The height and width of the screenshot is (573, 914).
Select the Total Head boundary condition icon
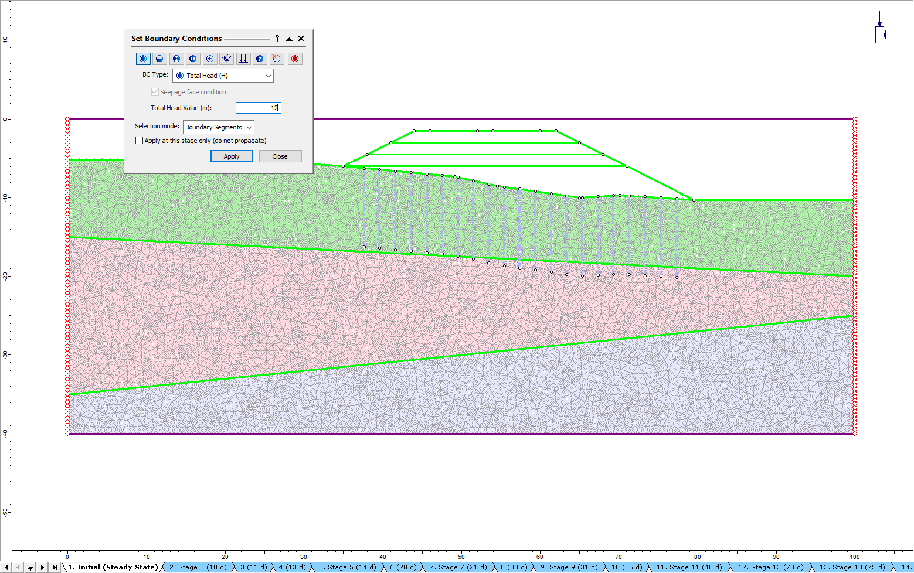(x=143, y=59)
